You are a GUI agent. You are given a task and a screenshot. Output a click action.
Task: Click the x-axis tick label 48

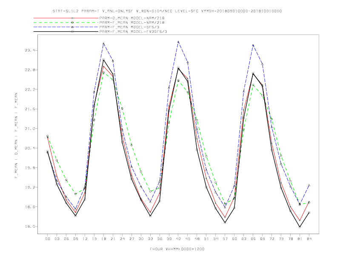point(197,239)
